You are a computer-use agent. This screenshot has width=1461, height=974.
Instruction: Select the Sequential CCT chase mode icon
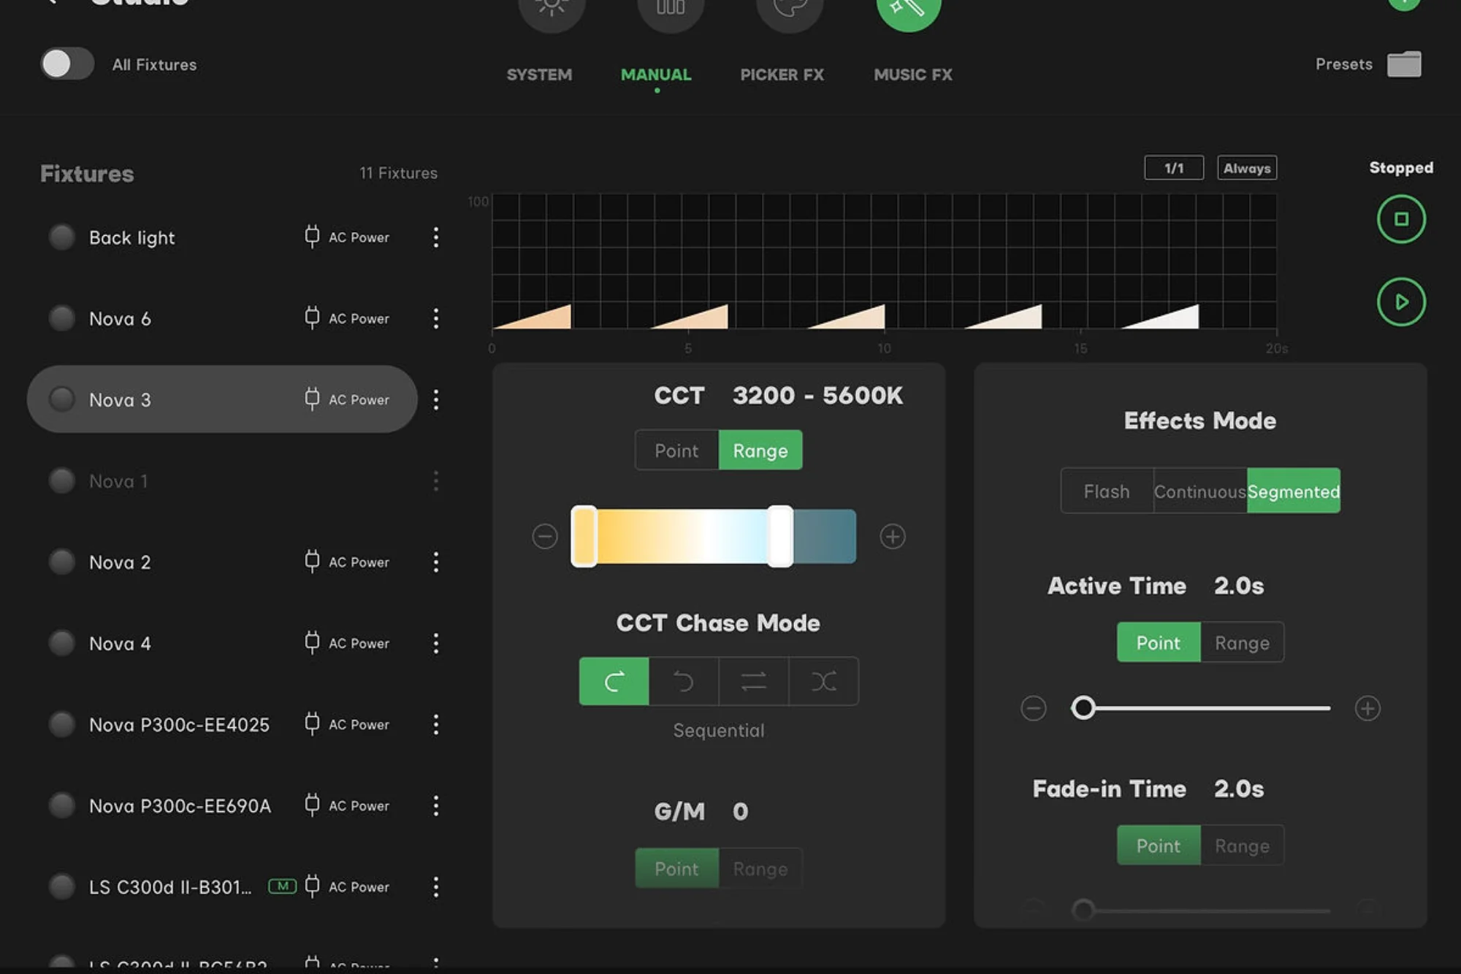pyautogui.click(x=613, y=681)
